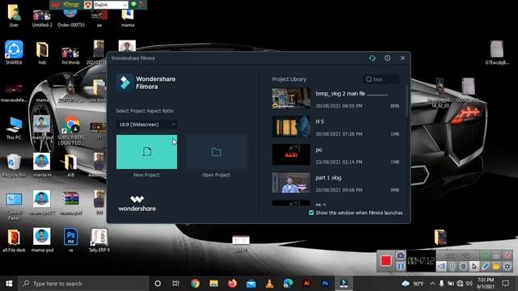This screenshot has width=518, height=291.
Task: Open Firefox from taskbar
Action: pos(232,284)
